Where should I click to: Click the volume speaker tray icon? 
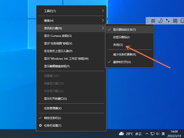pos(158,134)
